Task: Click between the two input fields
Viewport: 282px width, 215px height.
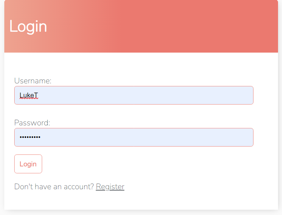Action: pyautogui.click(x=133, y=112)
